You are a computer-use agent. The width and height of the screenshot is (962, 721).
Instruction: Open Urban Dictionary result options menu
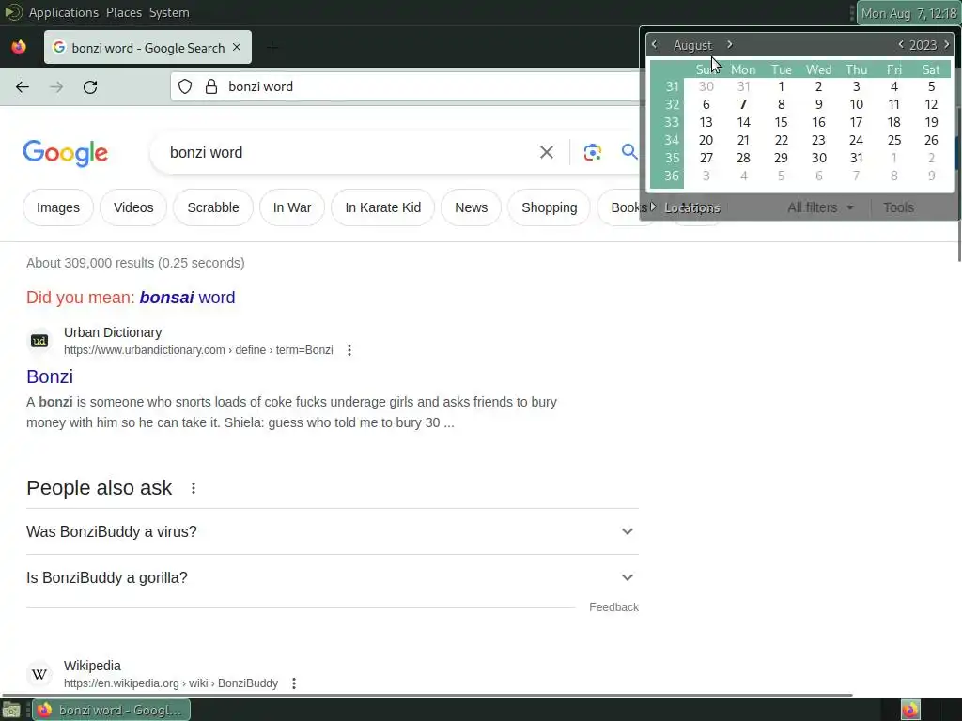(x=349, y=350)
